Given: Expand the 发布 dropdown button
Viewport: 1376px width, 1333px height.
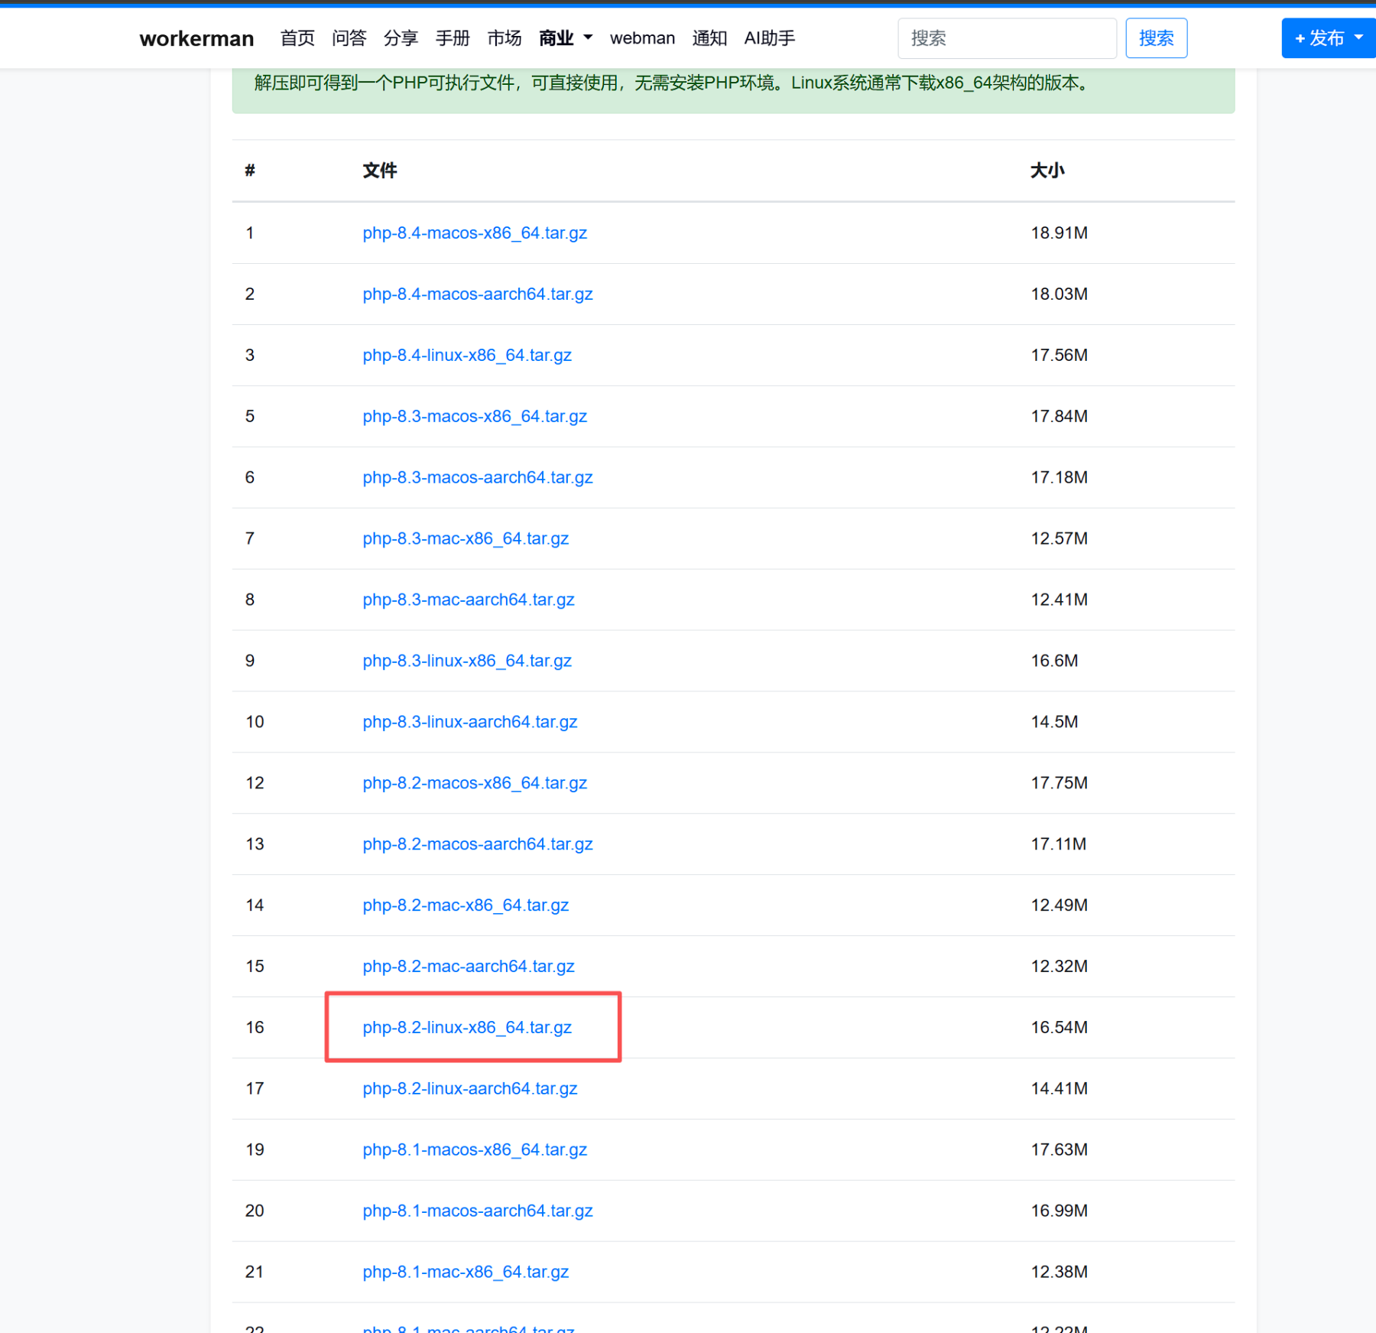Looking at the screenshot, I should coord(1328,38).
